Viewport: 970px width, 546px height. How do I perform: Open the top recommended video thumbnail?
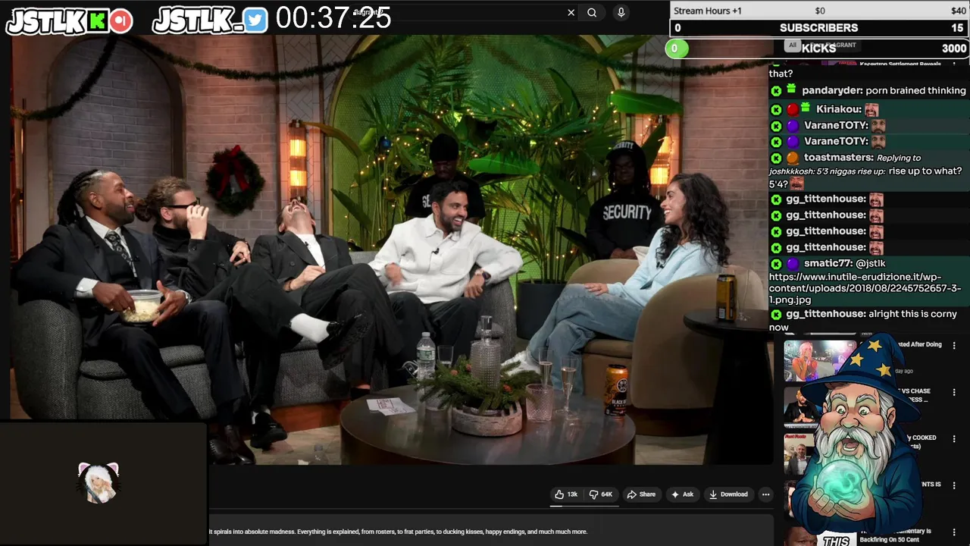coord(819,360)
